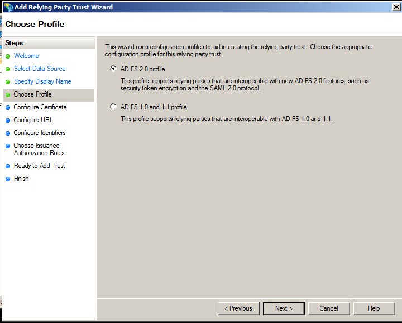This screenshot has height=323, width=402.
Task: Click the Configure Identifiers step label
Action: pyautogui.click(x=40, y=133)
